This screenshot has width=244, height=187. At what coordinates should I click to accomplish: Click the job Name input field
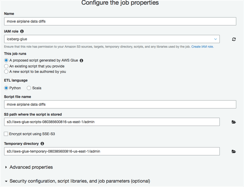[x=120, y=21]
